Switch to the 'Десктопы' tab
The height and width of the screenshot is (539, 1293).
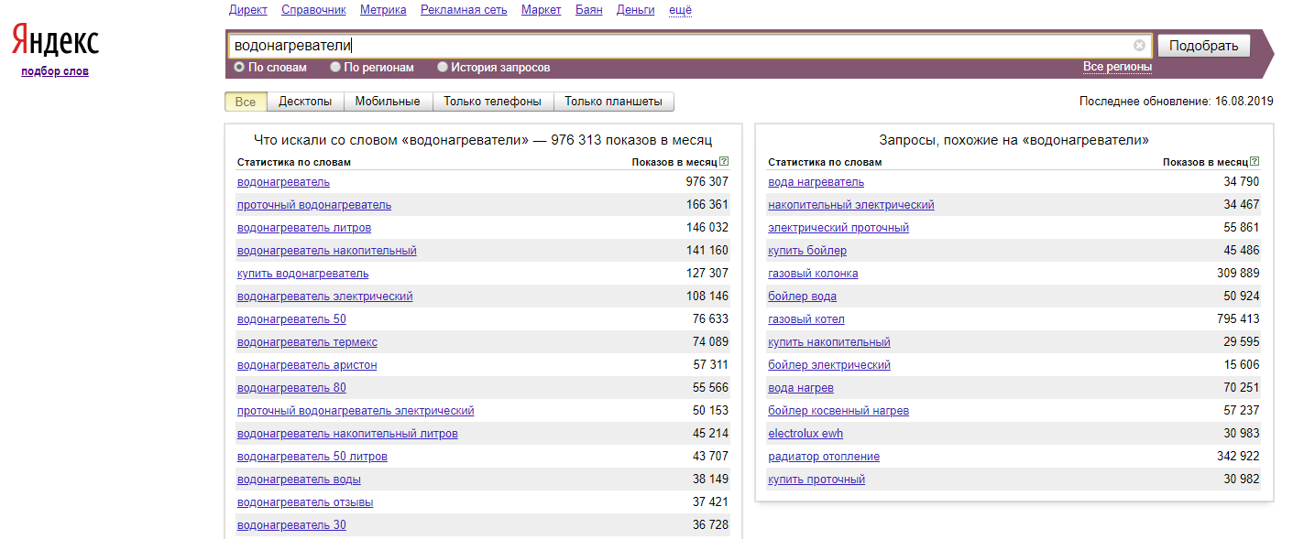pyautogui.click(x=305, y=102)
